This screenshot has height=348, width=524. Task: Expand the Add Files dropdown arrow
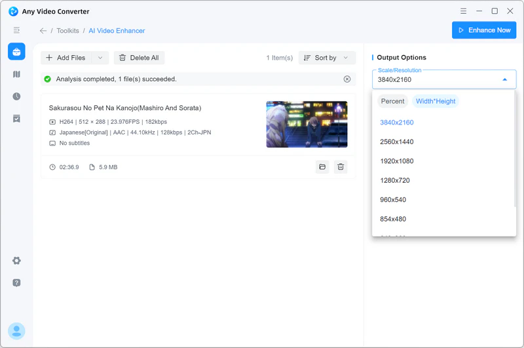pyautogui.click(x=100, y=58)
